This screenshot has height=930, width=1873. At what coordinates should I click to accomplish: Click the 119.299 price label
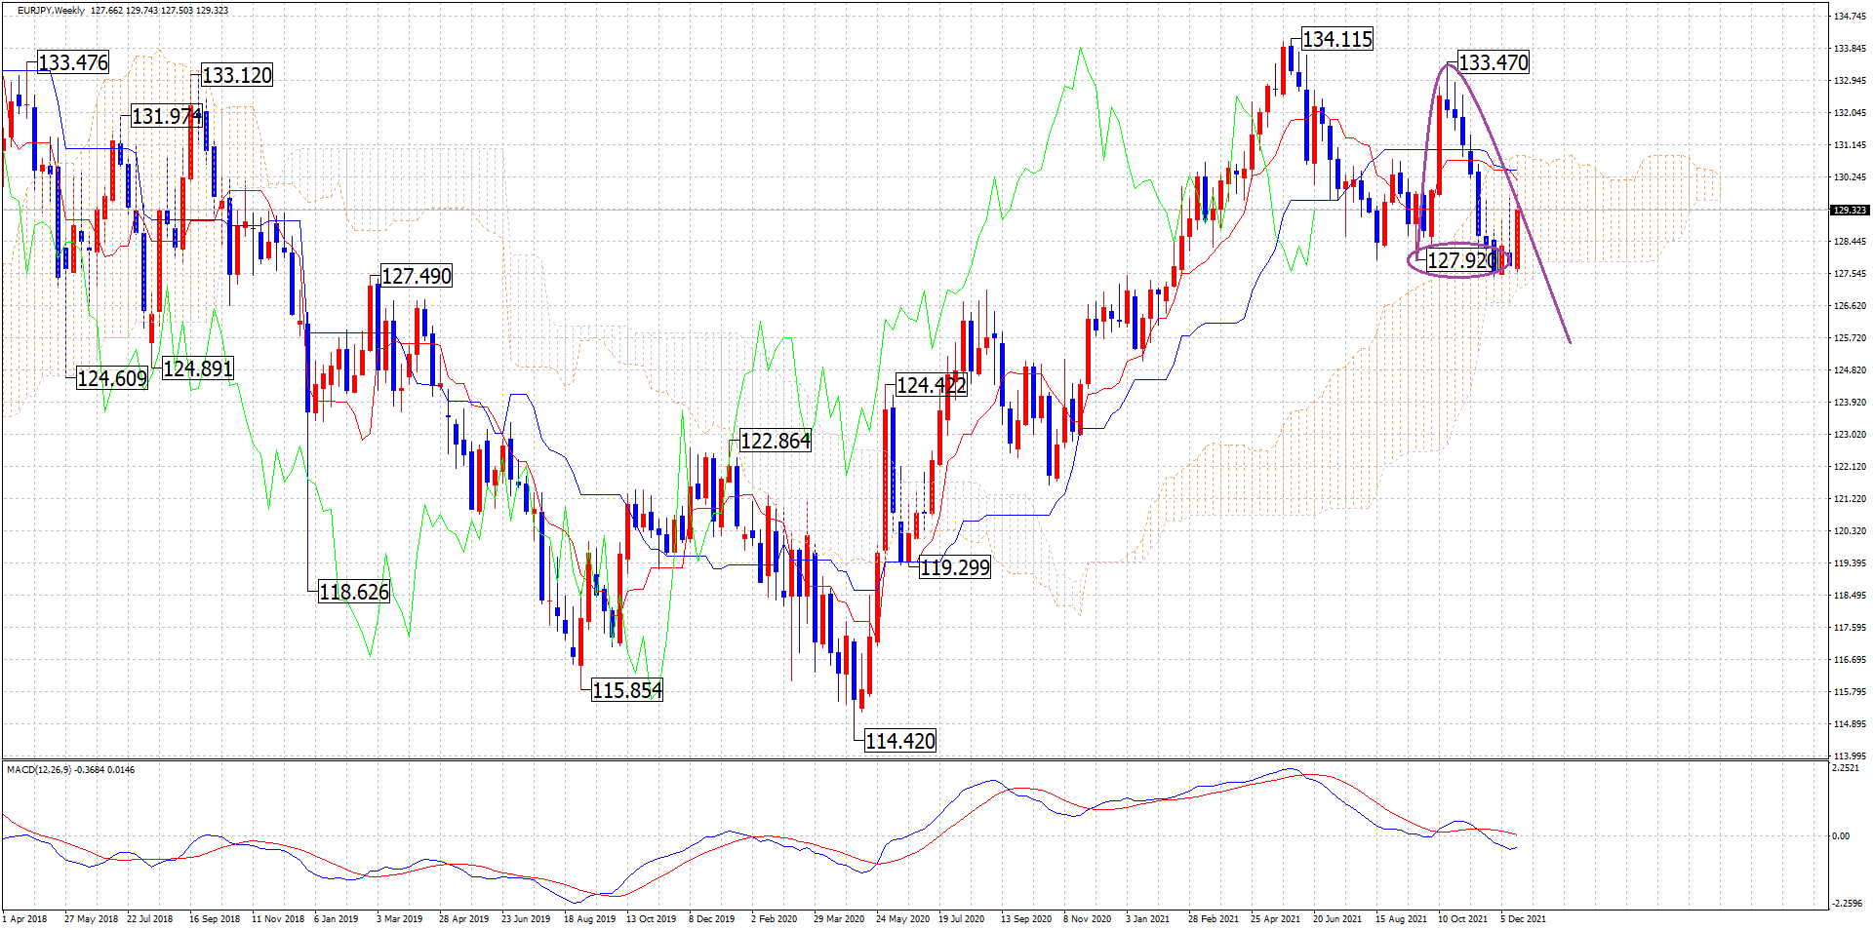tap(954, 568)
